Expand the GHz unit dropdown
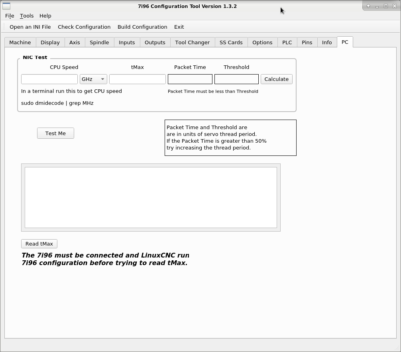Screen dimensions: 401x352 [93, 79]
